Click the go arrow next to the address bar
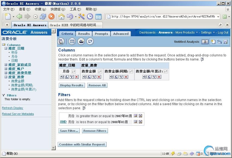 pos(224,17)
